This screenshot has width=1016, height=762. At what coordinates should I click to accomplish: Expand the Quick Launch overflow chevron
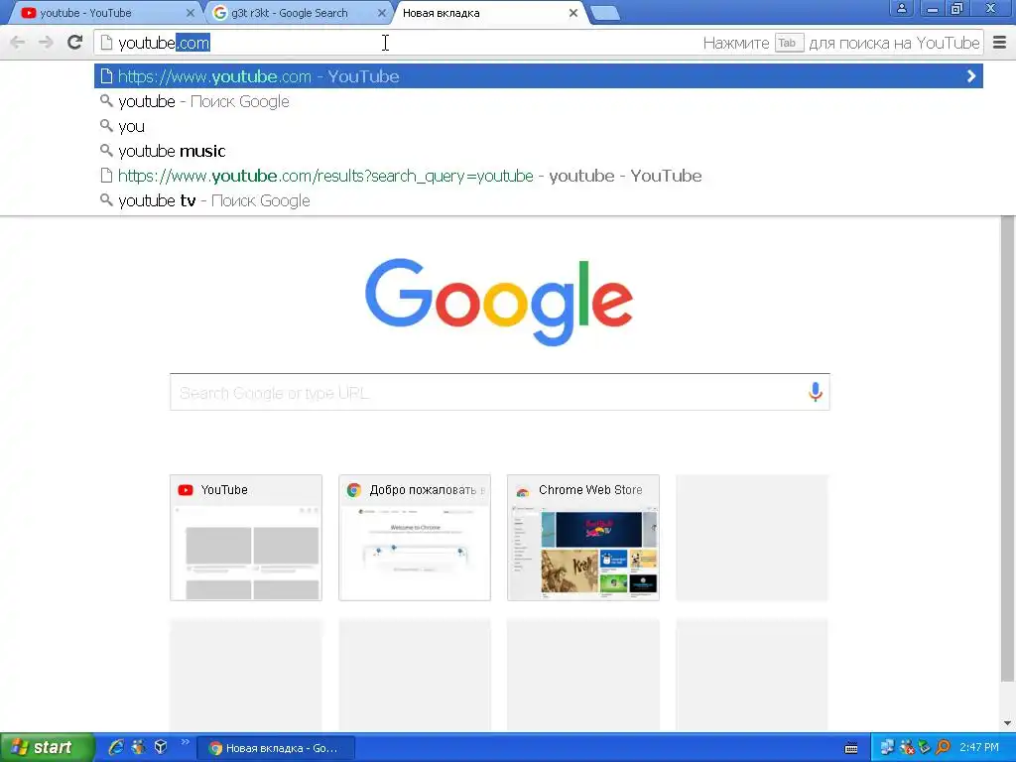pyautogui.click(x=186, y=742)
